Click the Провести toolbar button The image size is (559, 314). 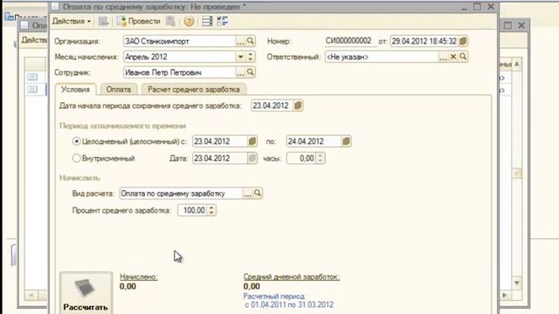click(139, 21)
